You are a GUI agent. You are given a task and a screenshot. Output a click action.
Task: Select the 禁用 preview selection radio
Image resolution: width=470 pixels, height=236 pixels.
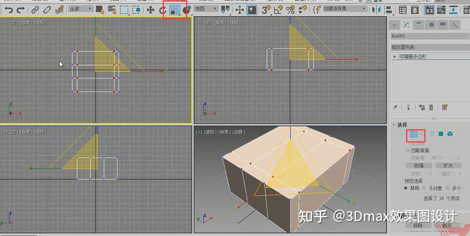[406, 188]
